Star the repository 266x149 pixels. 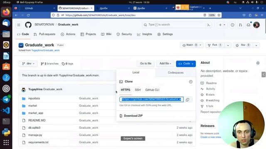click(x=243, y=45)
